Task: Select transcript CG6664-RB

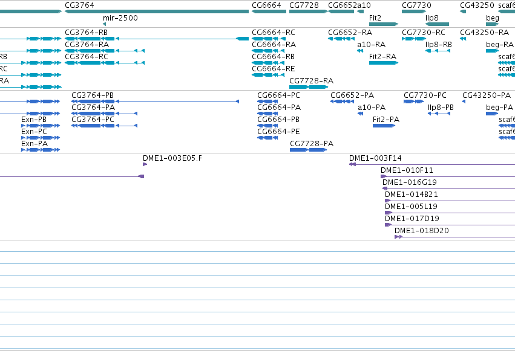Action: 268,63
